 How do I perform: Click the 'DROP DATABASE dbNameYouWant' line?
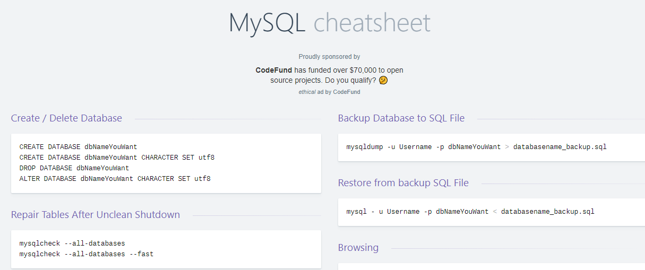74,168
